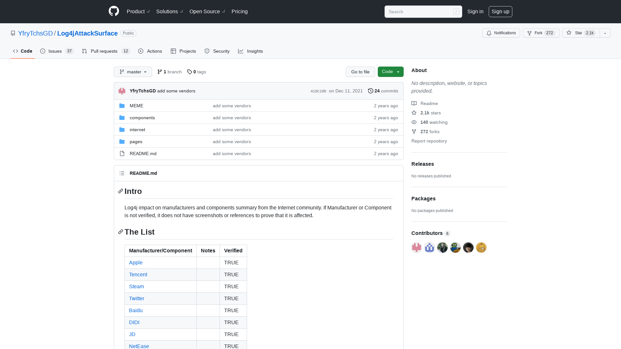Open the star lists dropdown arrow

pos(605,33)
